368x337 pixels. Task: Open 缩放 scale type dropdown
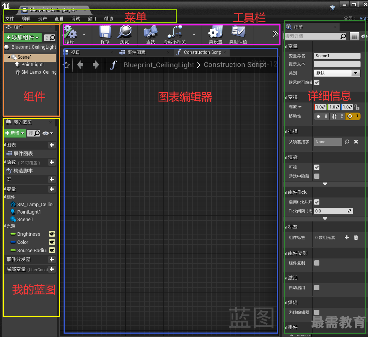pos(295,107)
